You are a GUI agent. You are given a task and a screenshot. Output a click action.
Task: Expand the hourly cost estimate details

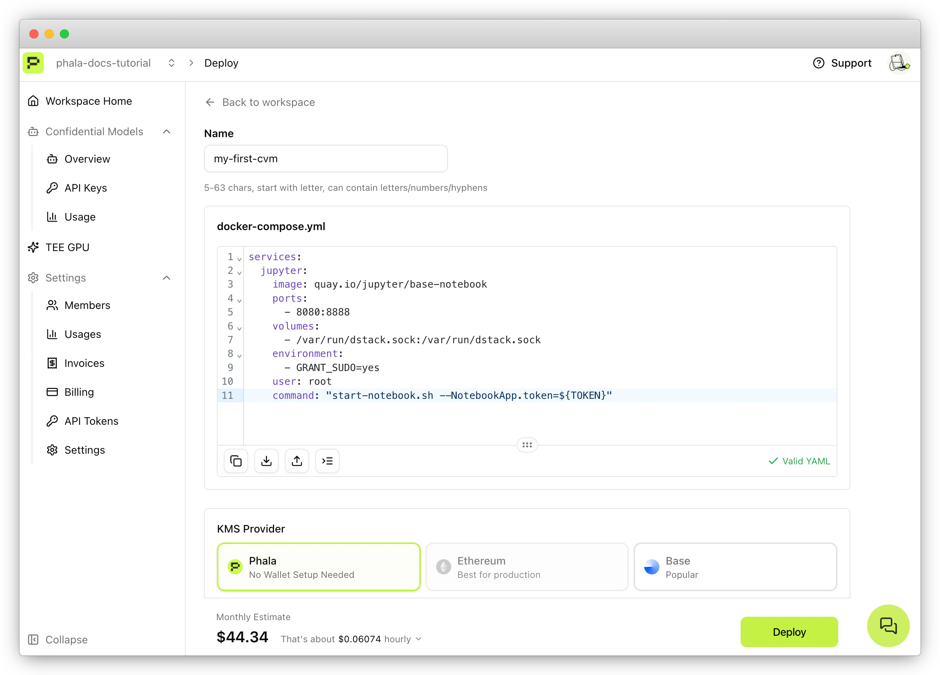pyautogui.click(x=419, y=639)
